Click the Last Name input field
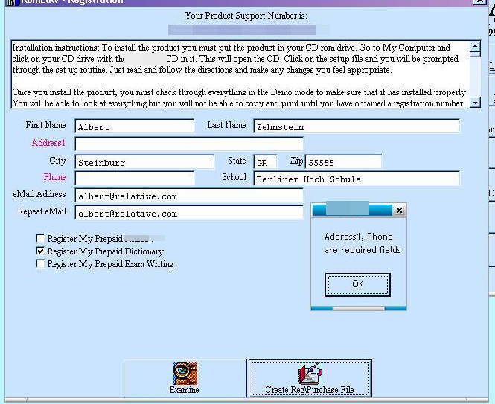Image resolution: width=495 pixels, height=404 pixels. [356, 126]
